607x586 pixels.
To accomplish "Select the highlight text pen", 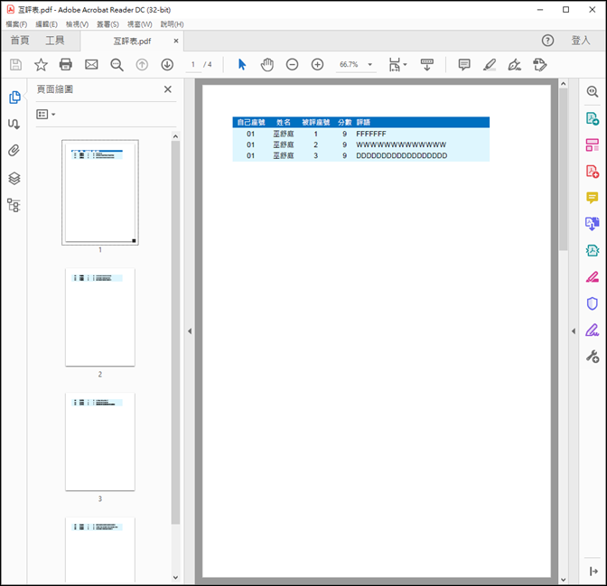I will (x=490, y=65).
